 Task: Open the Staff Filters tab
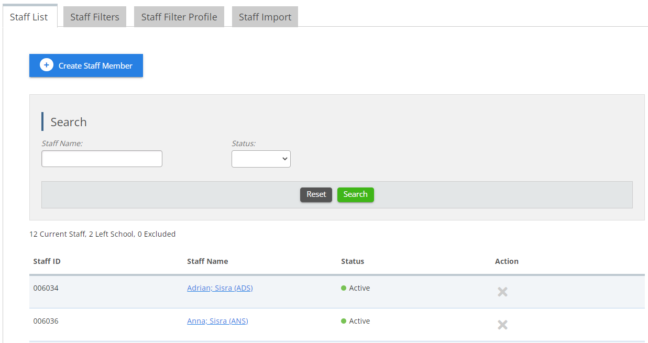95,17
